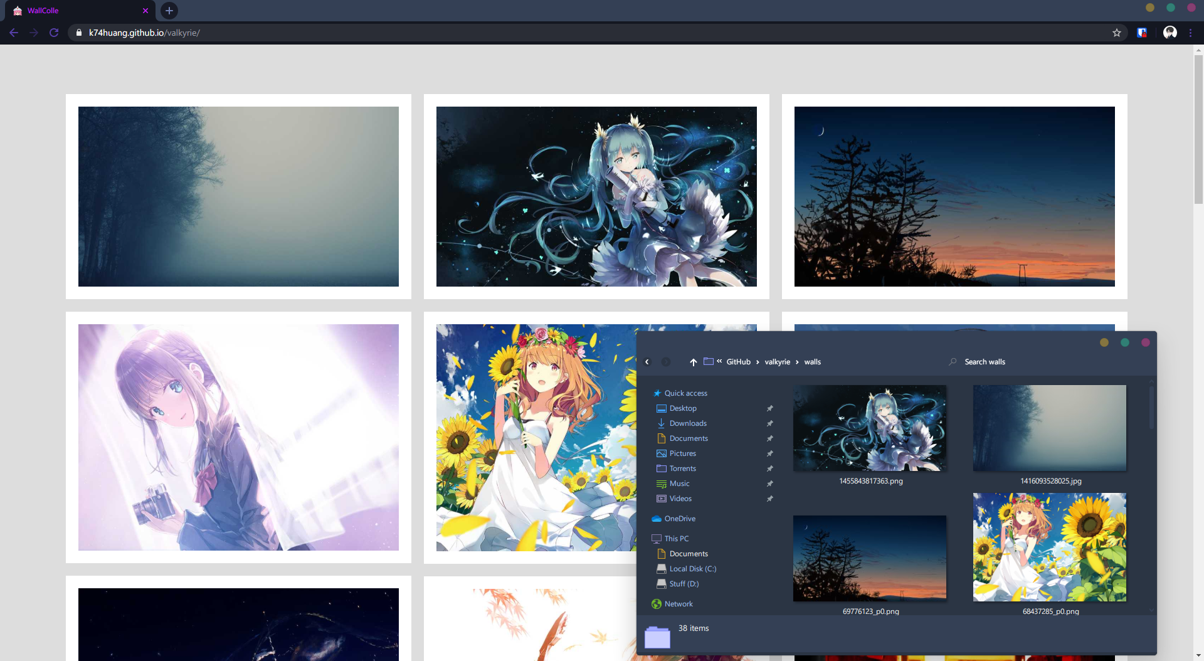Navigate to valkyrie in the breadcrumb

pyautogui.click(x=778, y=362)
